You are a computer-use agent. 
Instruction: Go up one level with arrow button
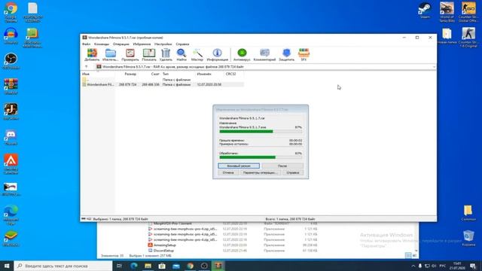tap(87, 66)
